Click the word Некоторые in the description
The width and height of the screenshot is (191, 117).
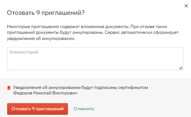[18, 26]
